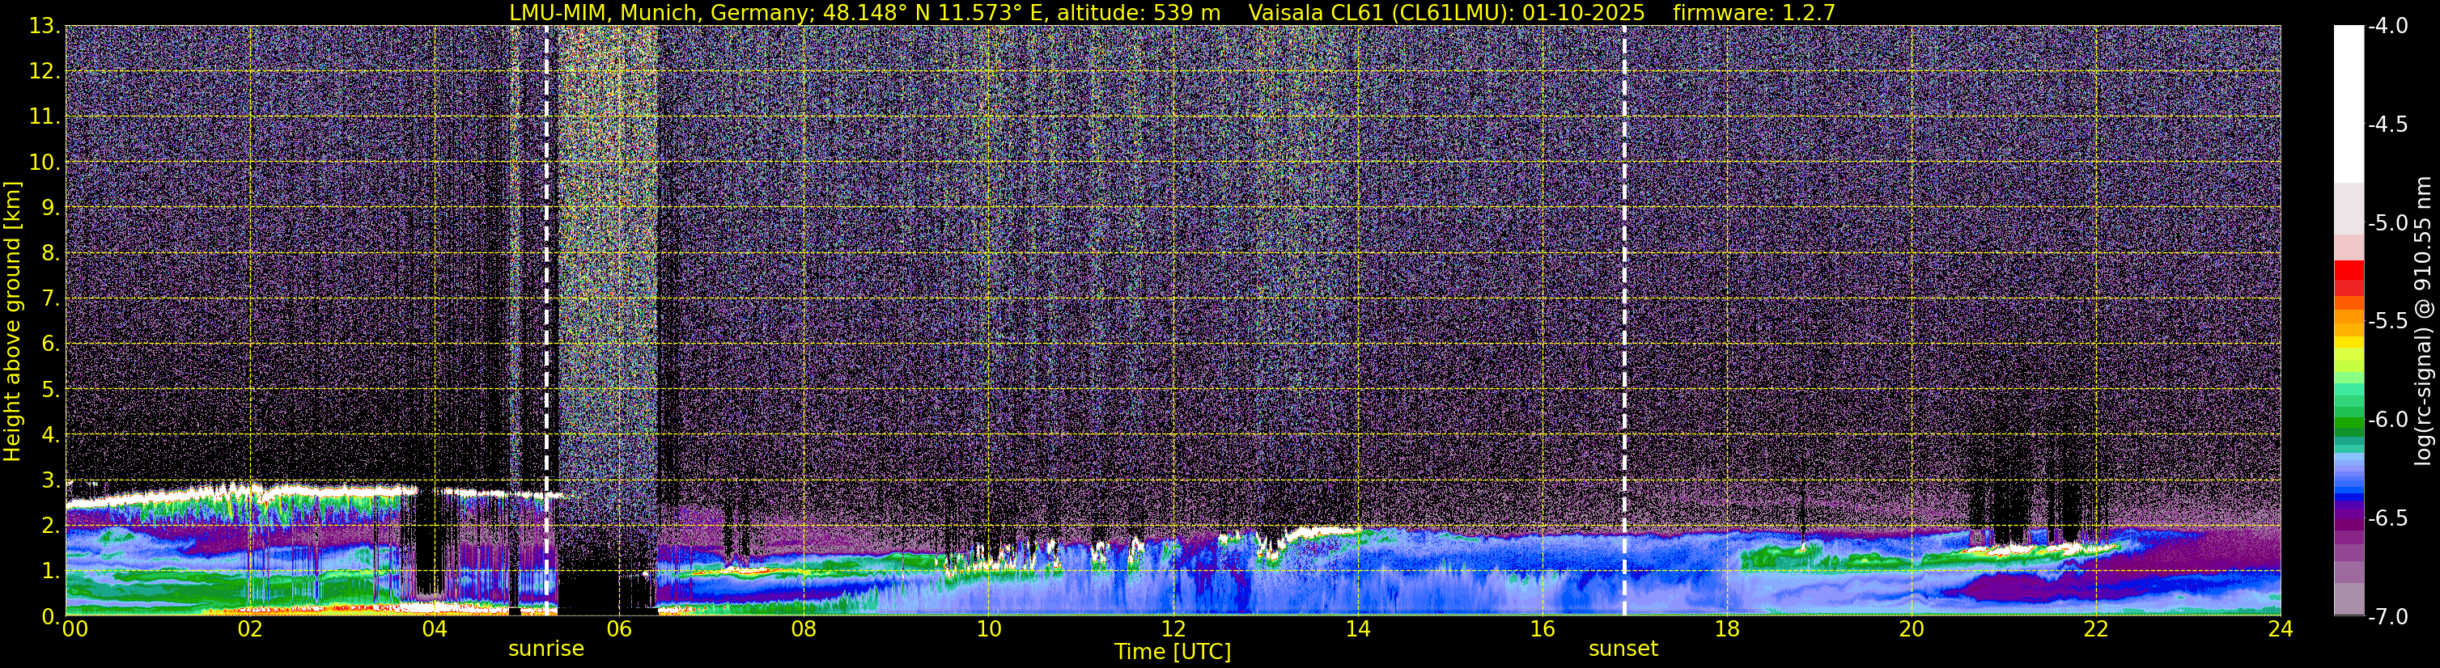Click the time axis tick label '02'
Viewport: 2440px width, 668px height.
(x=250, y=629)
